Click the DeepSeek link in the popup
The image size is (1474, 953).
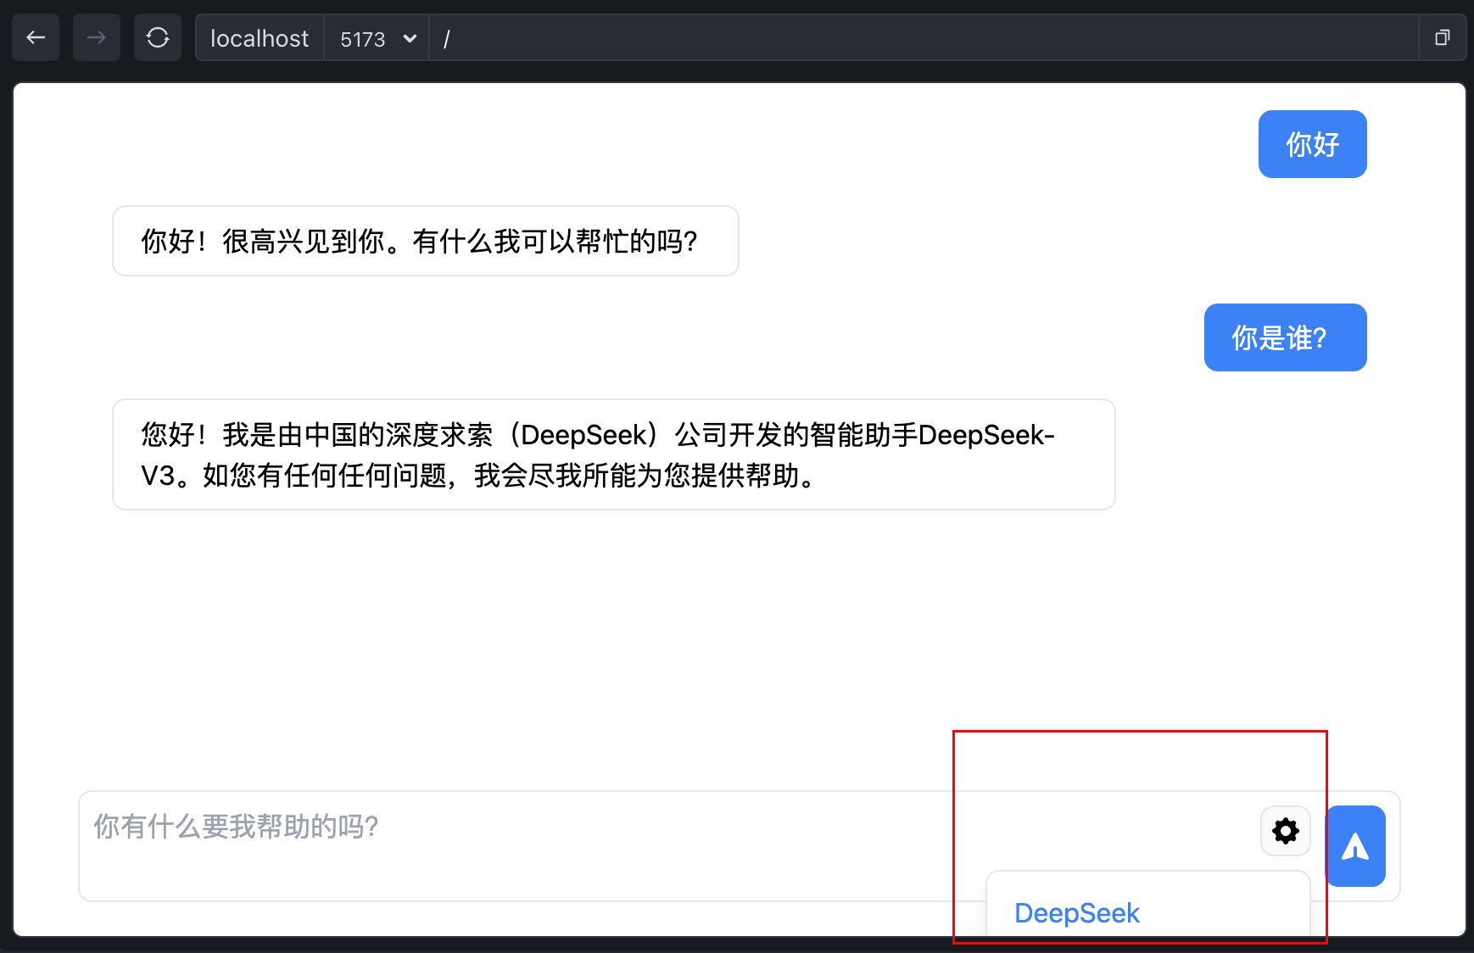(x=1077, y=913)
